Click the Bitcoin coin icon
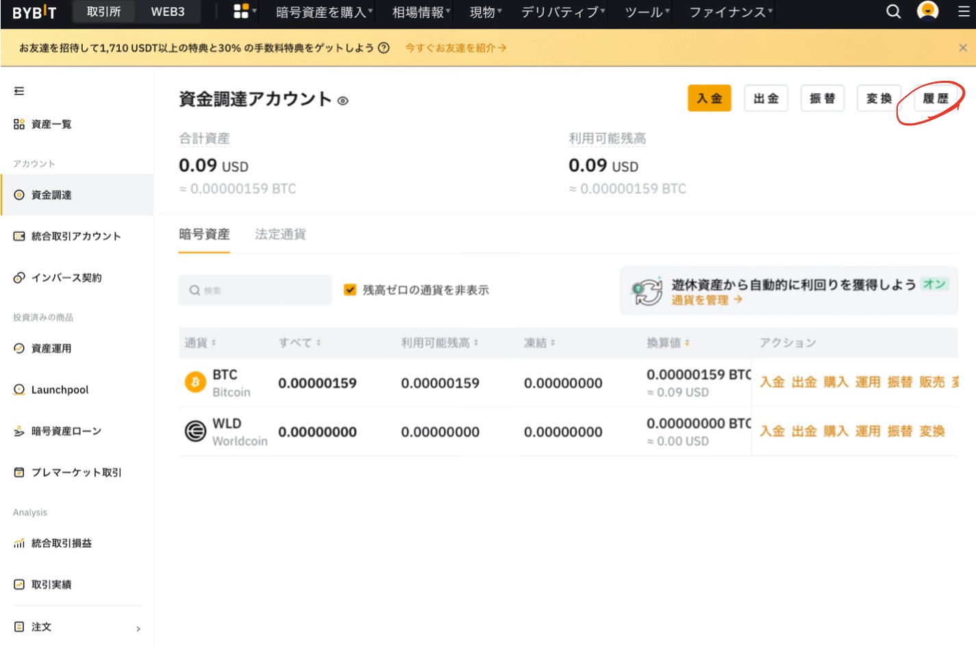Viewport: 976px width, 654px height. click(x=195, y=382)
